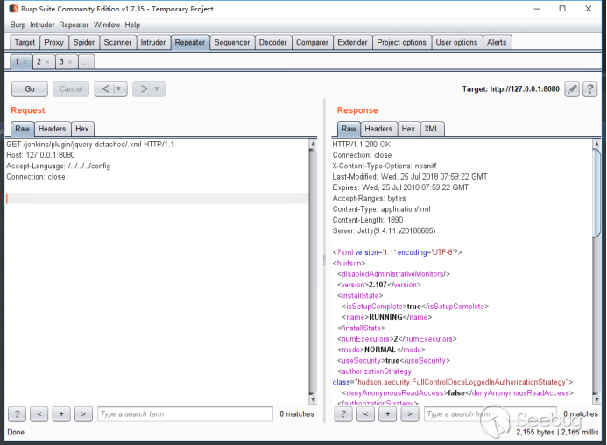The height and width of the screenshot is (445, 607).
Task: Open the User options tab
Action: pos(457,43)
